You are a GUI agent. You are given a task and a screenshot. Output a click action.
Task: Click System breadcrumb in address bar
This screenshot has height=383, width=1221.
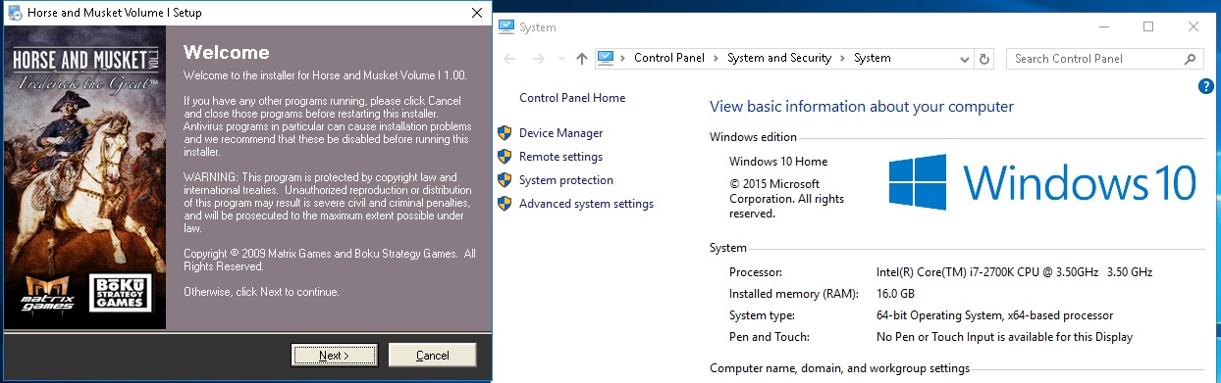pyautogui.click(x=873, y=58)
